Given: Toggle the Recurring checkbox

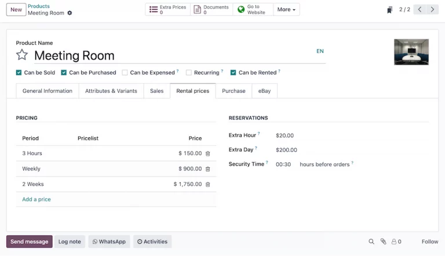Looking at the screenshot, I should click(189, 72).
